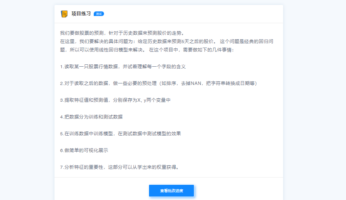Click step 2 '对于读取之后的数据'
Viewport: 346px width, 200px height.
coord(159,83)
